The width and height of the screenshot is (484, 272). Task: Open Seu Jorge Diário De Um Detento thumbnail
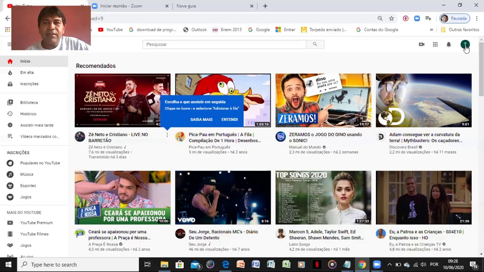coord(223,198)
